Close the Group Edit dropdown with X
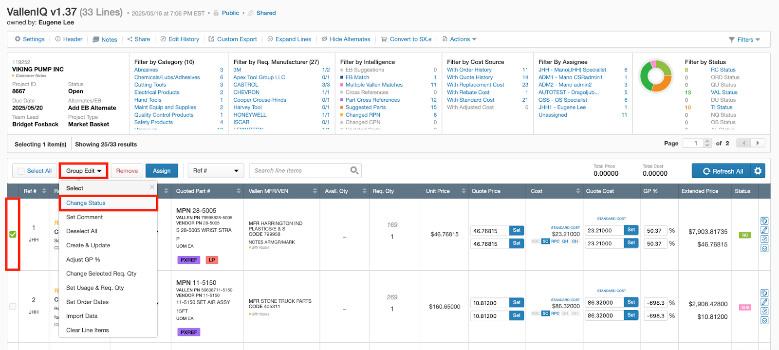Image resolution: width=779 pixels, height=350 pixels. coord(152,187)
